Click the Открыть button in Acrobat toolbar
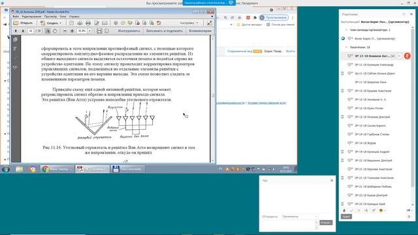The height and width of the screenshot is (235, 418). [x=23, y=23]
